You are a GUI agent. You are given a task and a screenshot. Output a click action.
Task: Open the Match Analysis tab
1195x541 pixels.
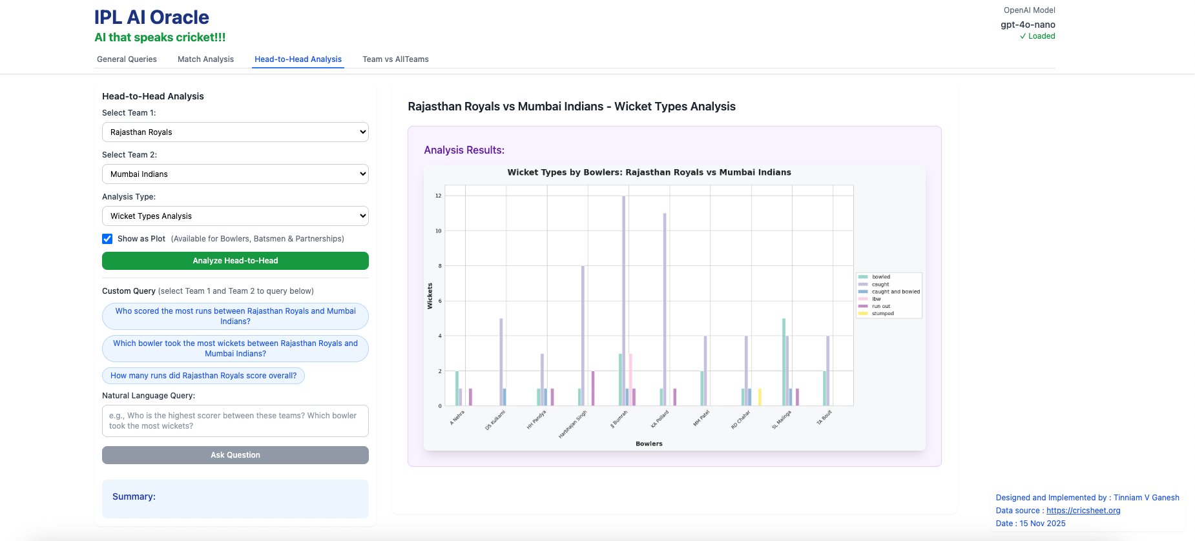click(x=205, y=59)
